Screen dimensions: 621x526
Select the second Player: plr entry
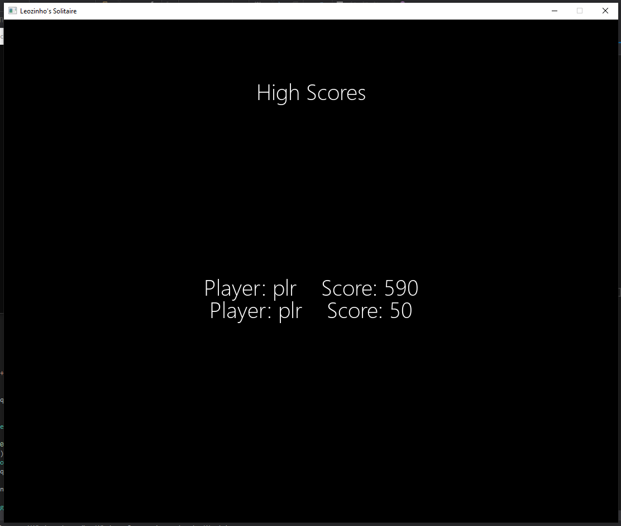coord(256,311)
